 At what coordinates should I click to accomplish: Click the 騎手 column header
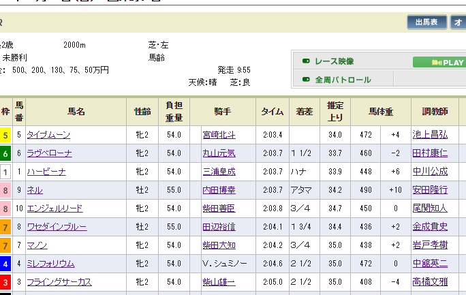(223, 112)
